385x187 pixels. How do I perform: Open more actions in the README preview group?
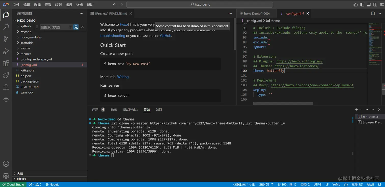click(x=230, y=14)
